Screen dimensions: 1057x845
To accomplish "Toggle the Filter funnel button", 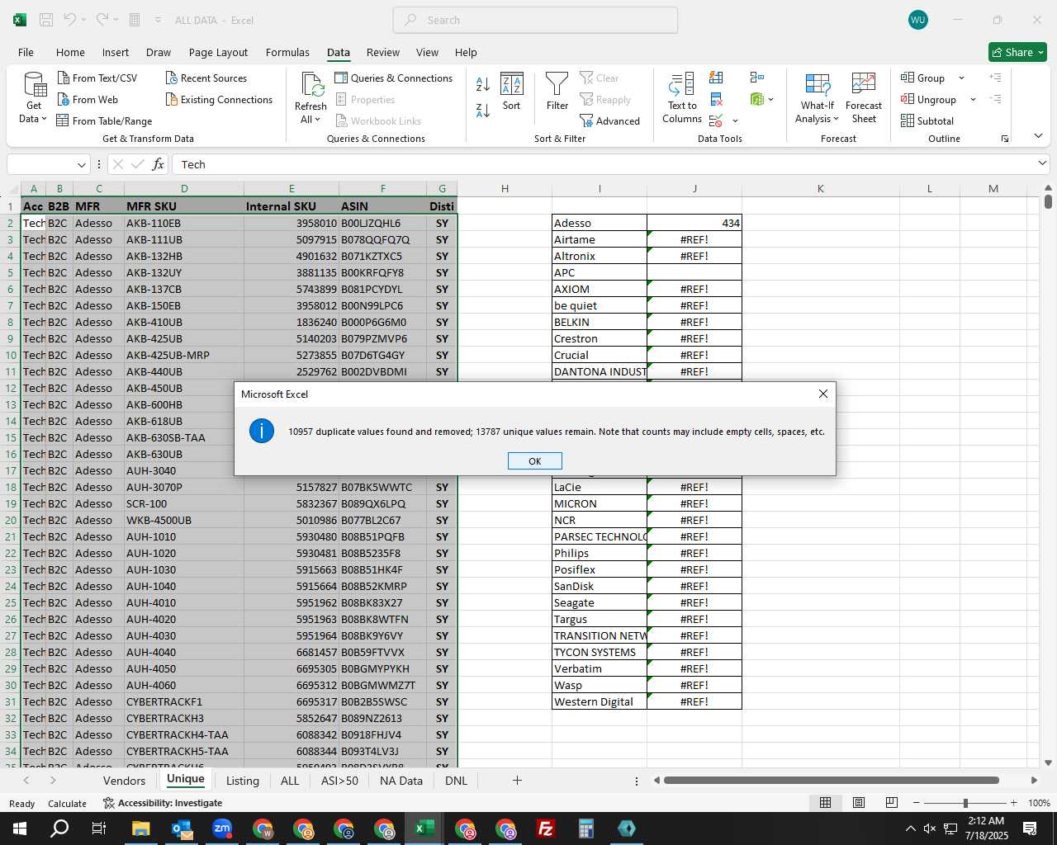I will 557,91.
